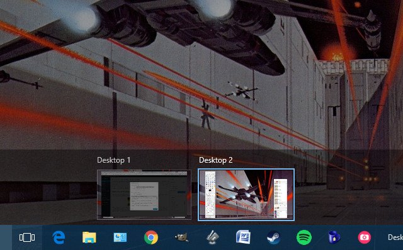Open Microsoft Word from the taskbar
Image resolution: width=403 pixels, height=250 pixels.
[243, 237]
